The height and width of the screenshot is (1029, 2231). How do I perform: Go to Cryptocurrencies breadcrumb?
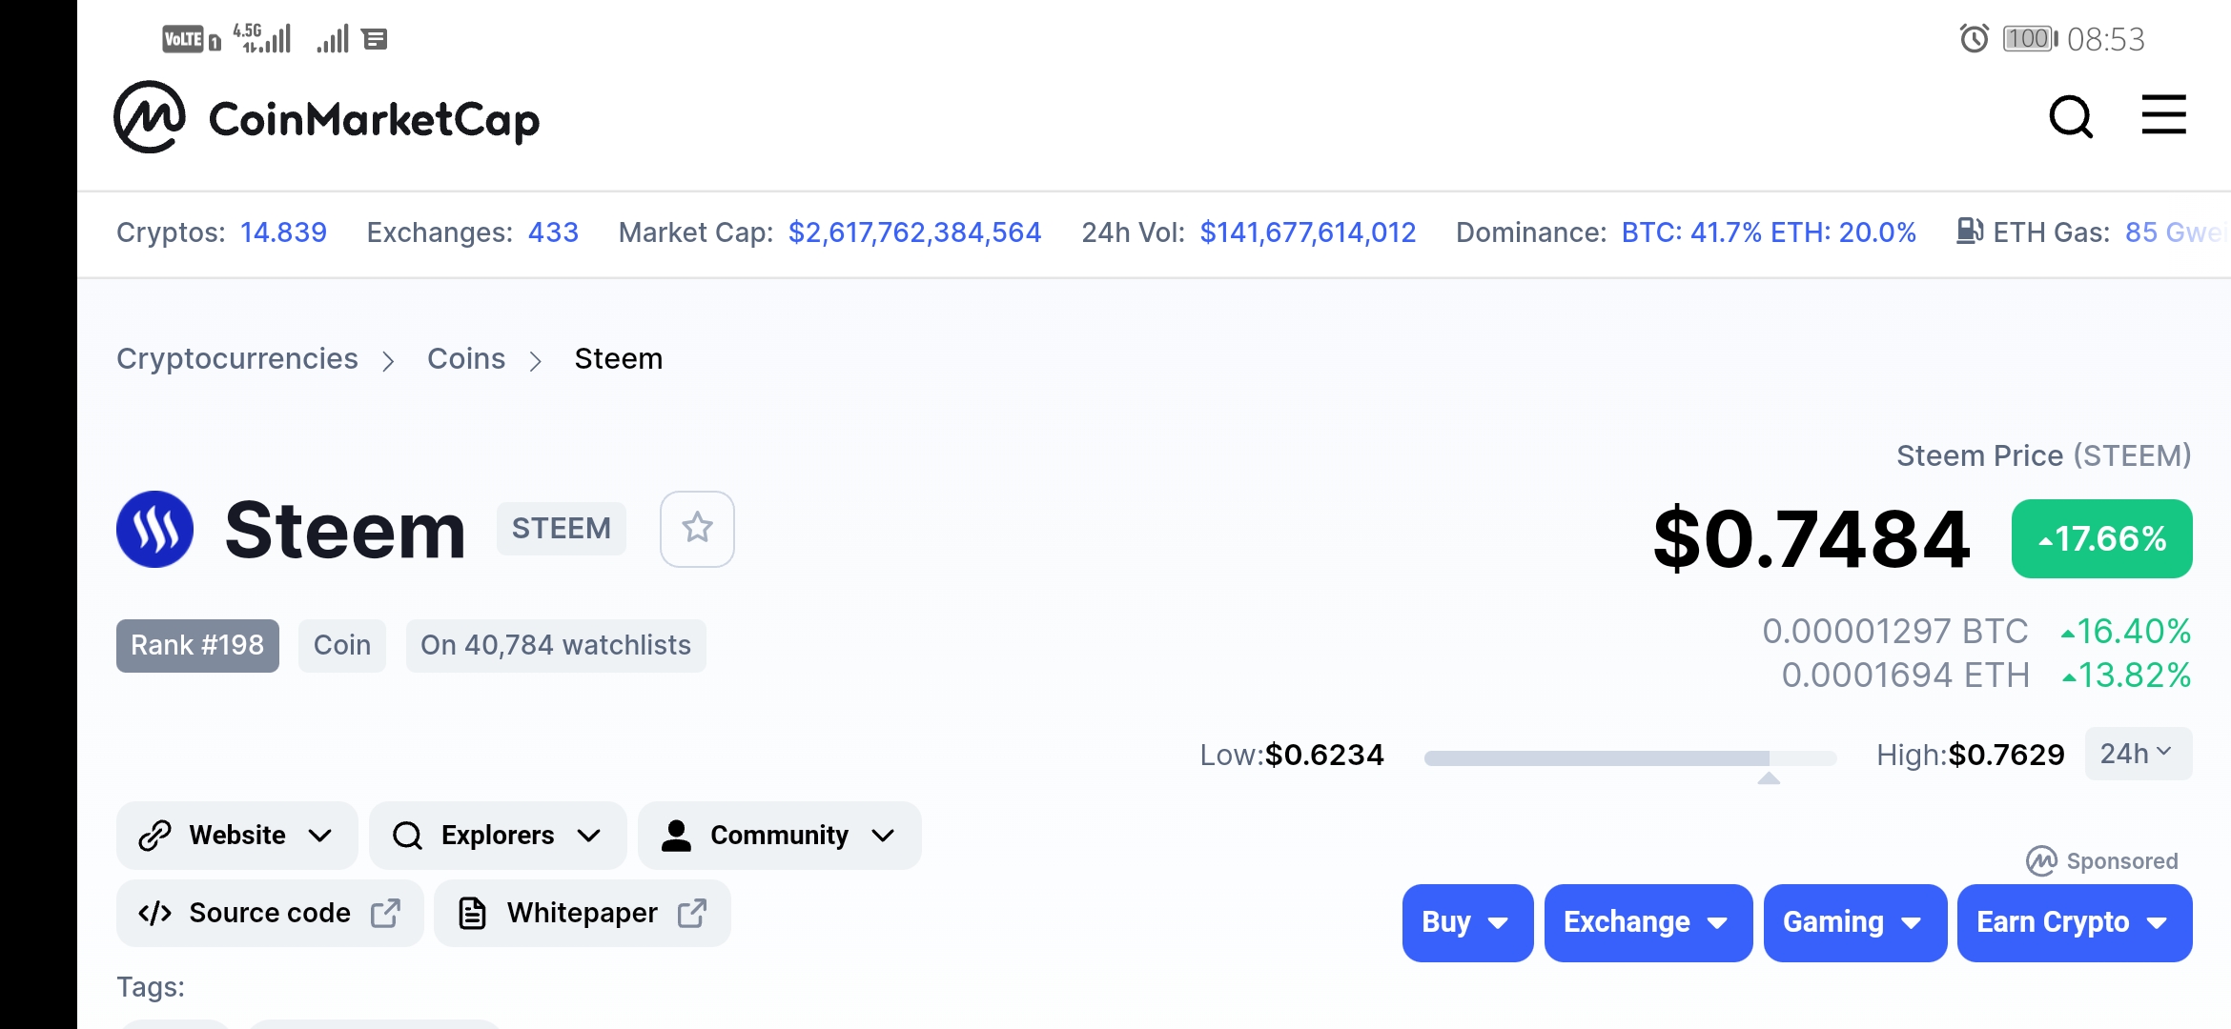click(x=237, y=358)
